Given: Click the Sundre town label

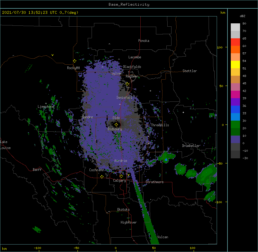Looking at the screenshot, I should click(x=87, y=117).
